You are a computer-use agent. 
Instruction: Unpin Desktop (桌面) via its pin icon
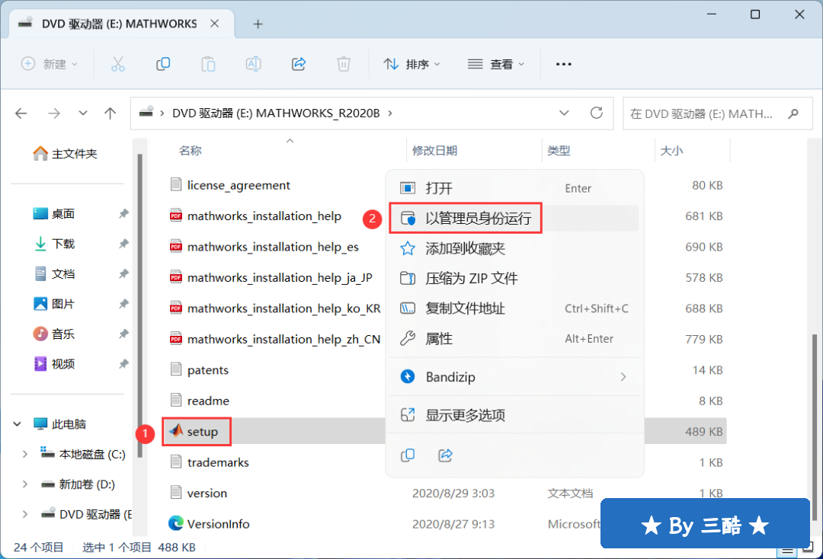coord(123,213)
